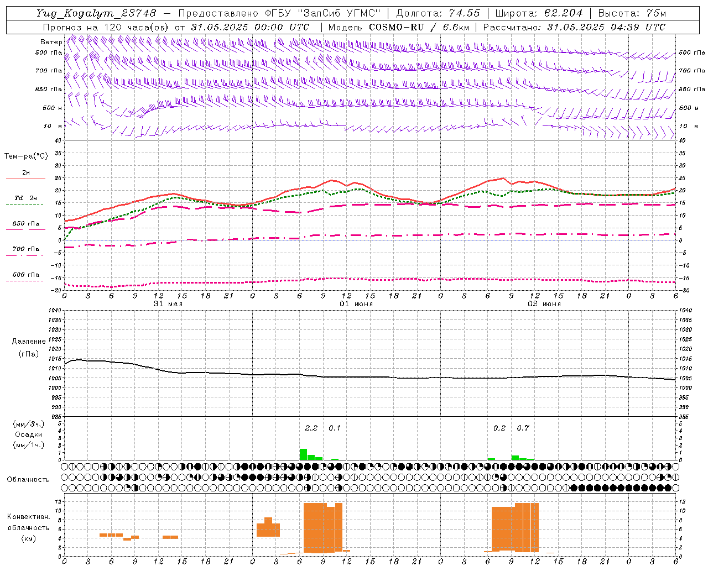
Task: Click the 02 июня date label
Action: (544, 304)
